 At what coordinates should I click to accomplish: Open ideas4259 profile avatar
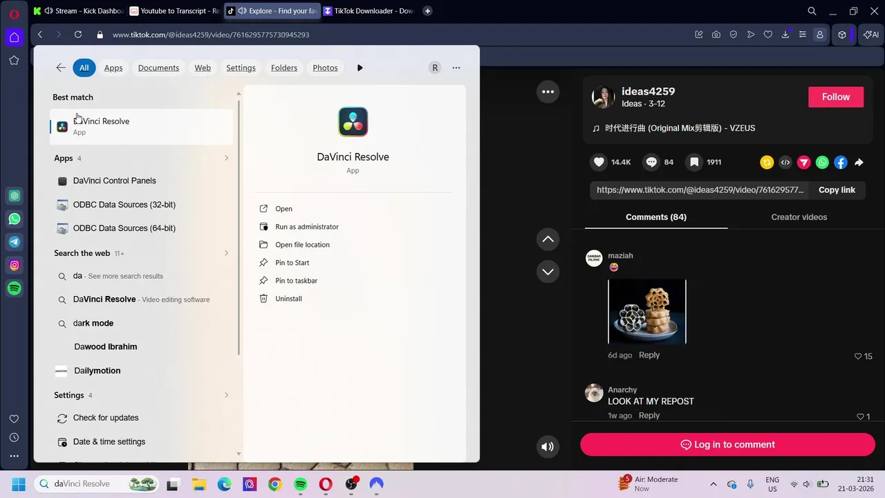point(603,97)
